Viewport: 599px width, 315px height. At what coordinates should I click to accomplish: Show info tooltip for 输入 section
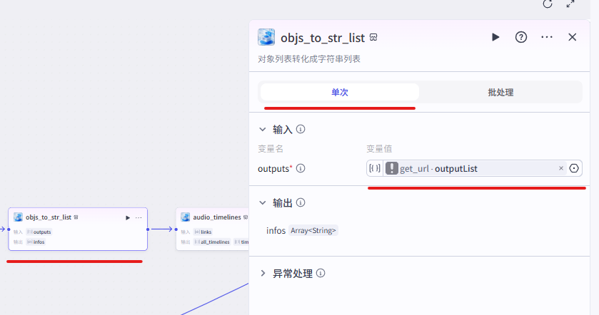pos(301,129)
